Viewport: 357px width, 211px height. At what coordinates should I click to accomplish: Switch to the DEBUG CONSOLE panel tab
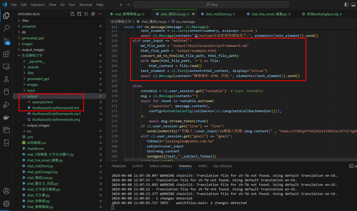point(161,166)
